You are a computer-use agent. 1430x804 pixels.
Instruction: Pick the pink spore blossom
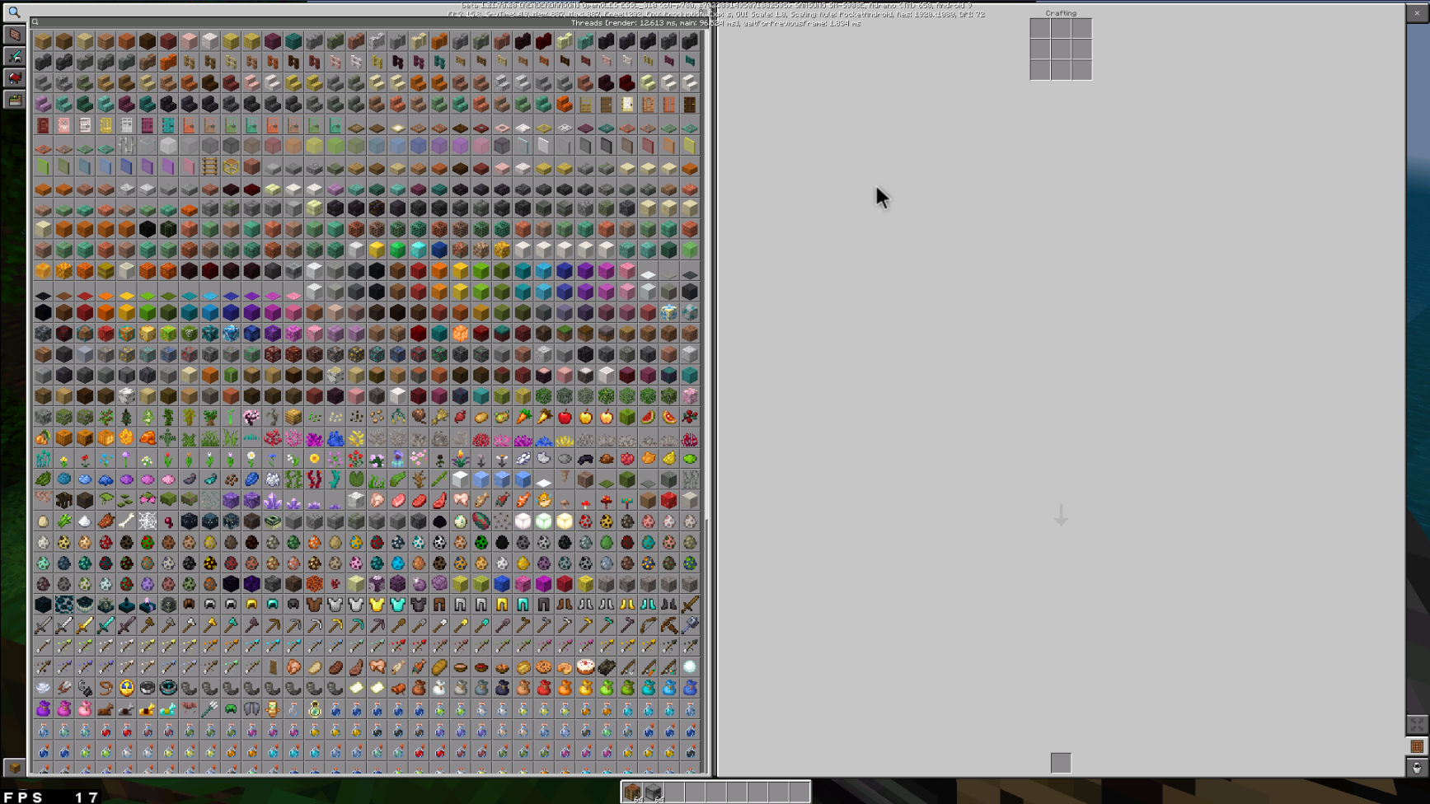coord(148,500)
